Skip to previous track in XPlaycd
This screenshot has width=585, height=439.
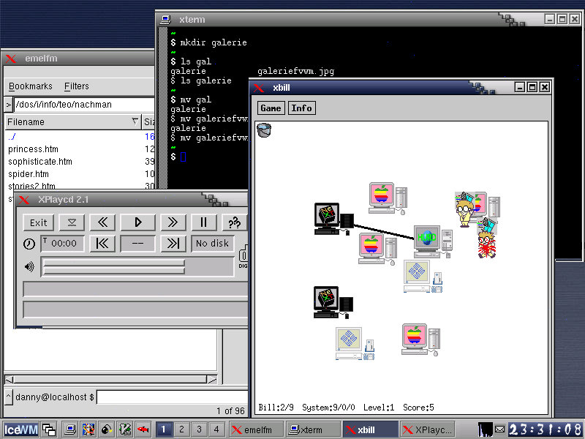tap(102, 244)
